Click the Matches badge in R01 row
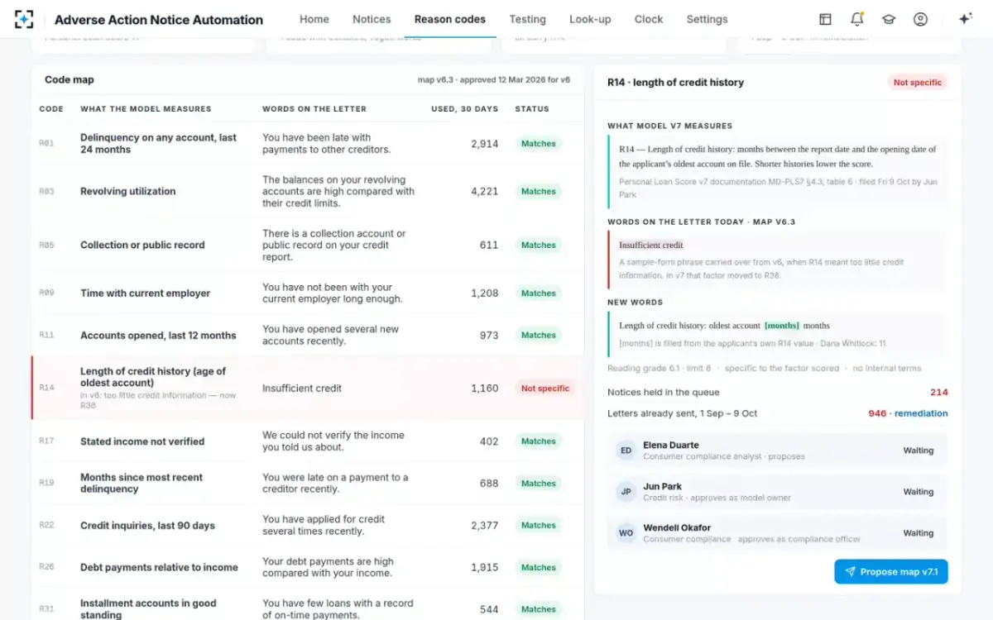 [x=539, y=144]
